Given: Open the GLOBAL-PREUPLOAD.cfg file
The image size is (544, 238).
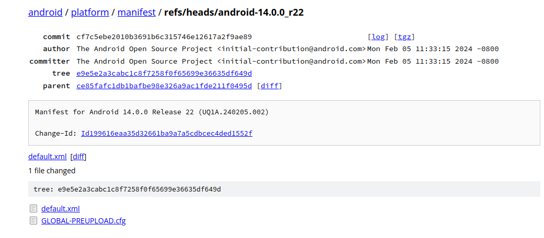Looking at the screenshot, I should (x=83, y=221).
